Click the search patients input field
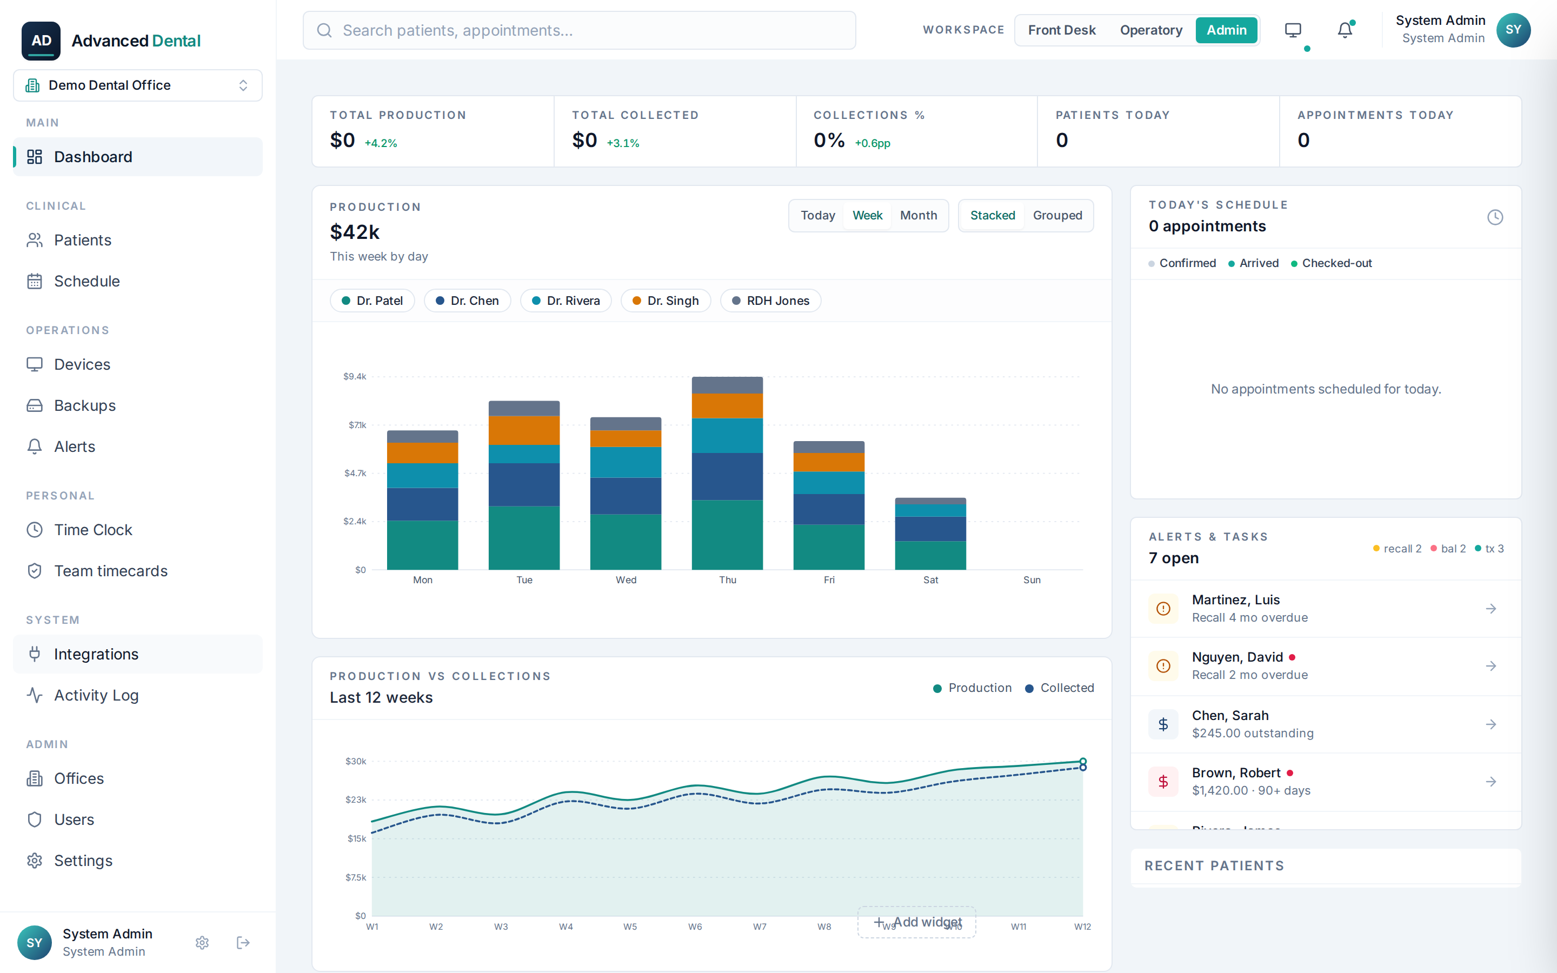 tap(579, 30)
